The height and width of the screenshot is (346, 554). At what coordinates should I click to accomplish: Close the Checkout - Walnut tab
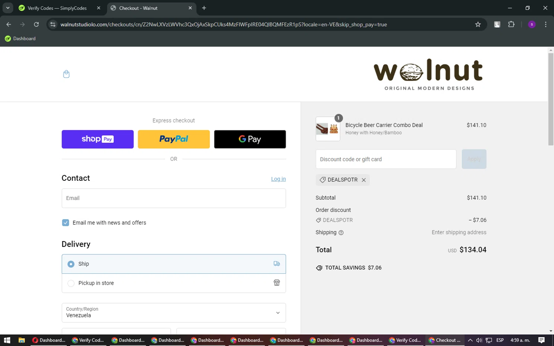190,8
